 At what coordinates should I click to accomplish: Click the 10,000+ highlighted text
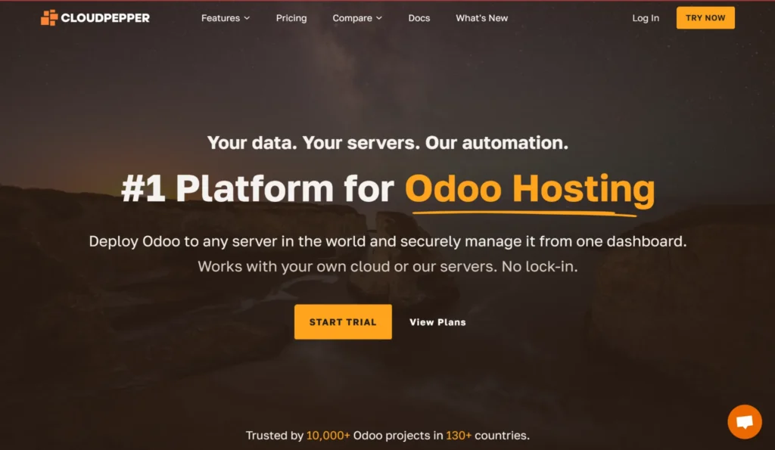coord(327,436)
